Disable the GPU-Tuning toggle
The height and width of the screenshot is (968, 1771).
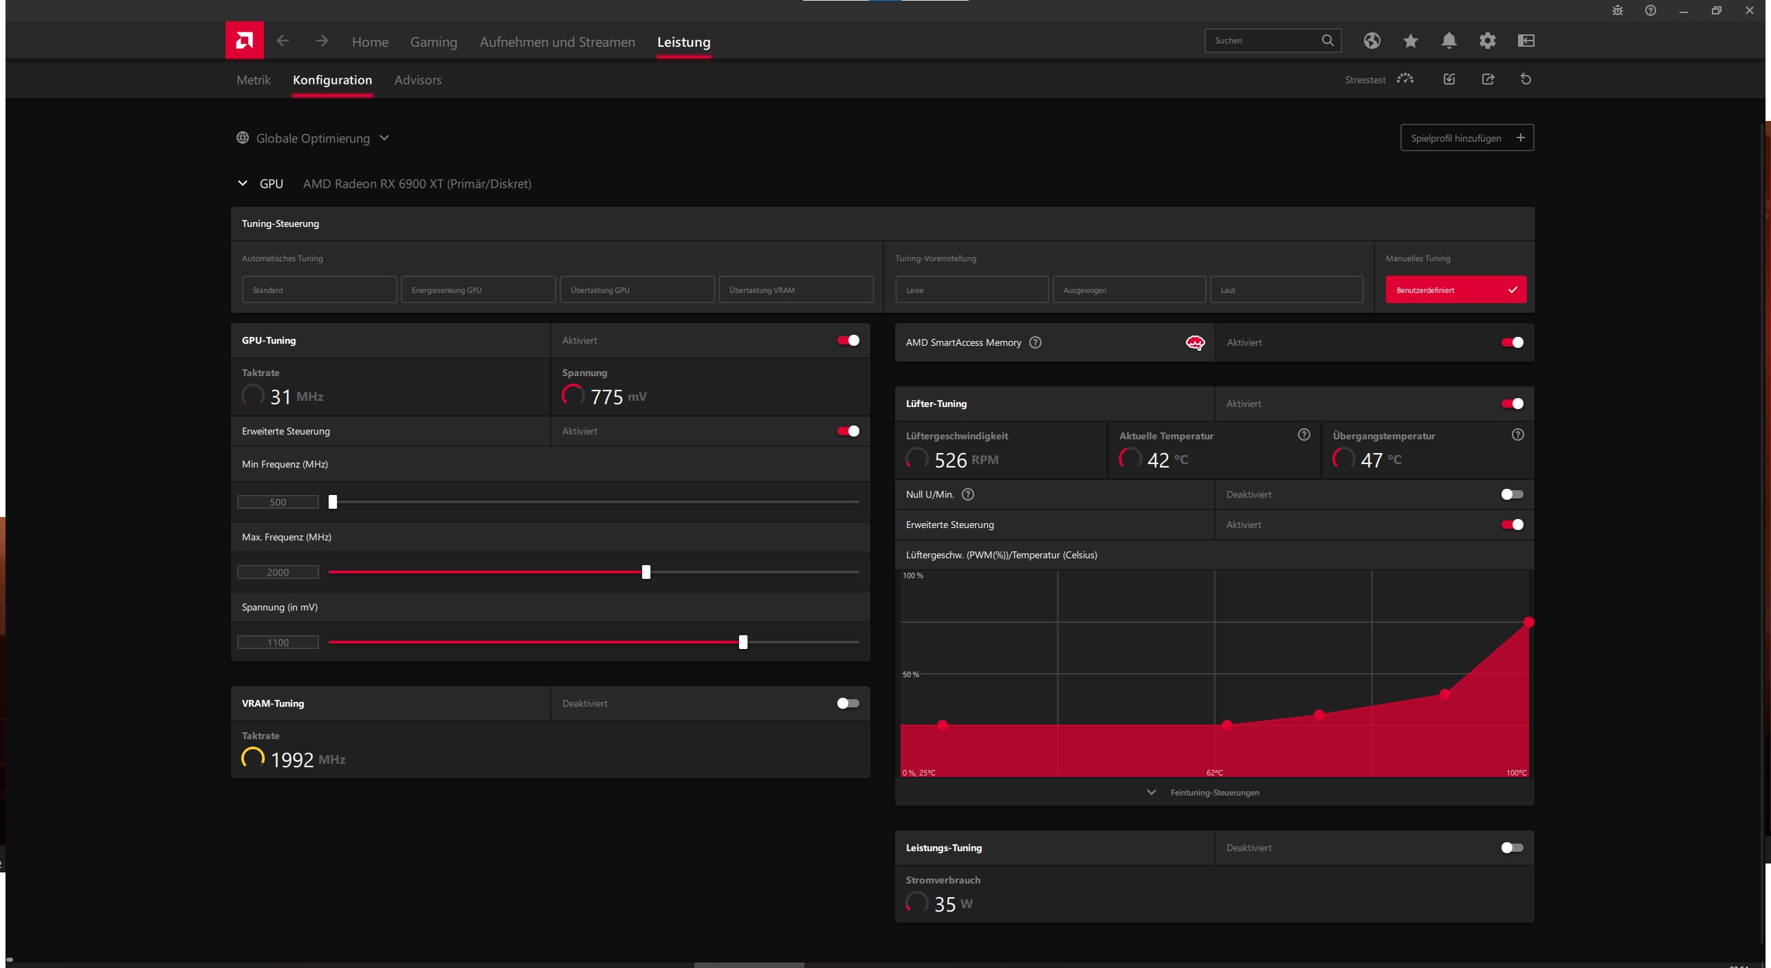point(848,340)
